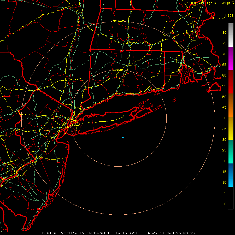Click the scale value 20
235x235 pixels.
(x=224, y=161)
